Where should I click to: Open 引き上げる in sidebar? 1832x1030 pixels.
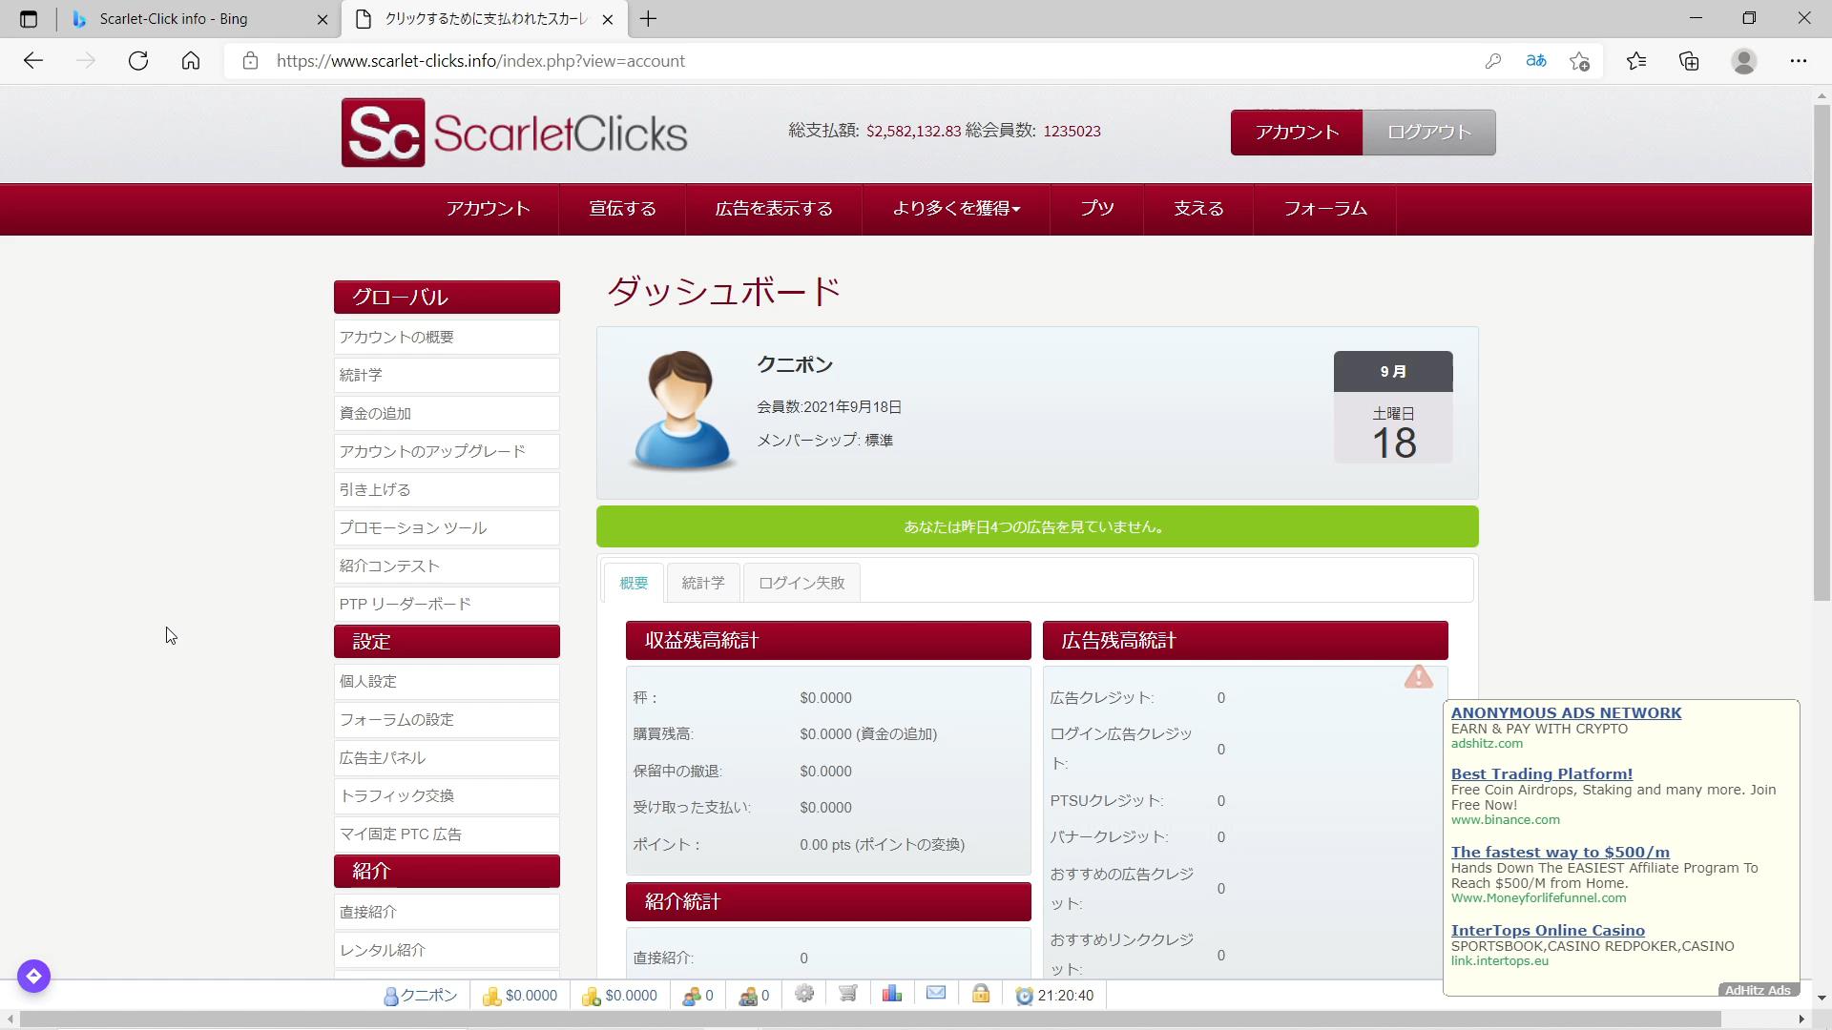click(x=447, y=490)
